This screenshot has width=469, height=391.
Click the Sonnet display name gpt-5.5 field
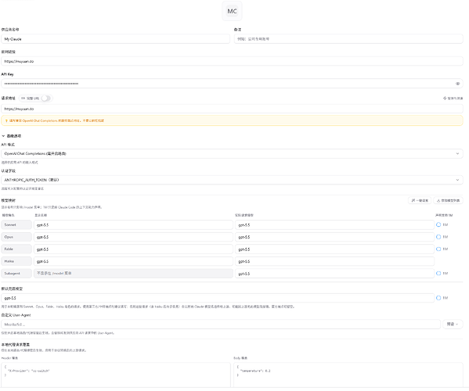[133, 225]
